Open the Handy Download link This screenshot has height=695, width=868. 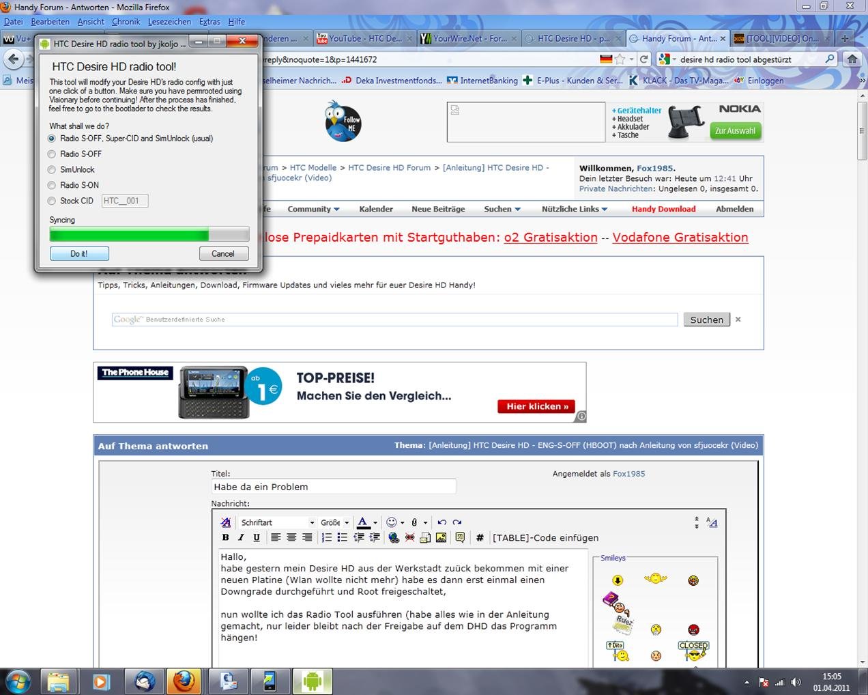coord(663,209)
